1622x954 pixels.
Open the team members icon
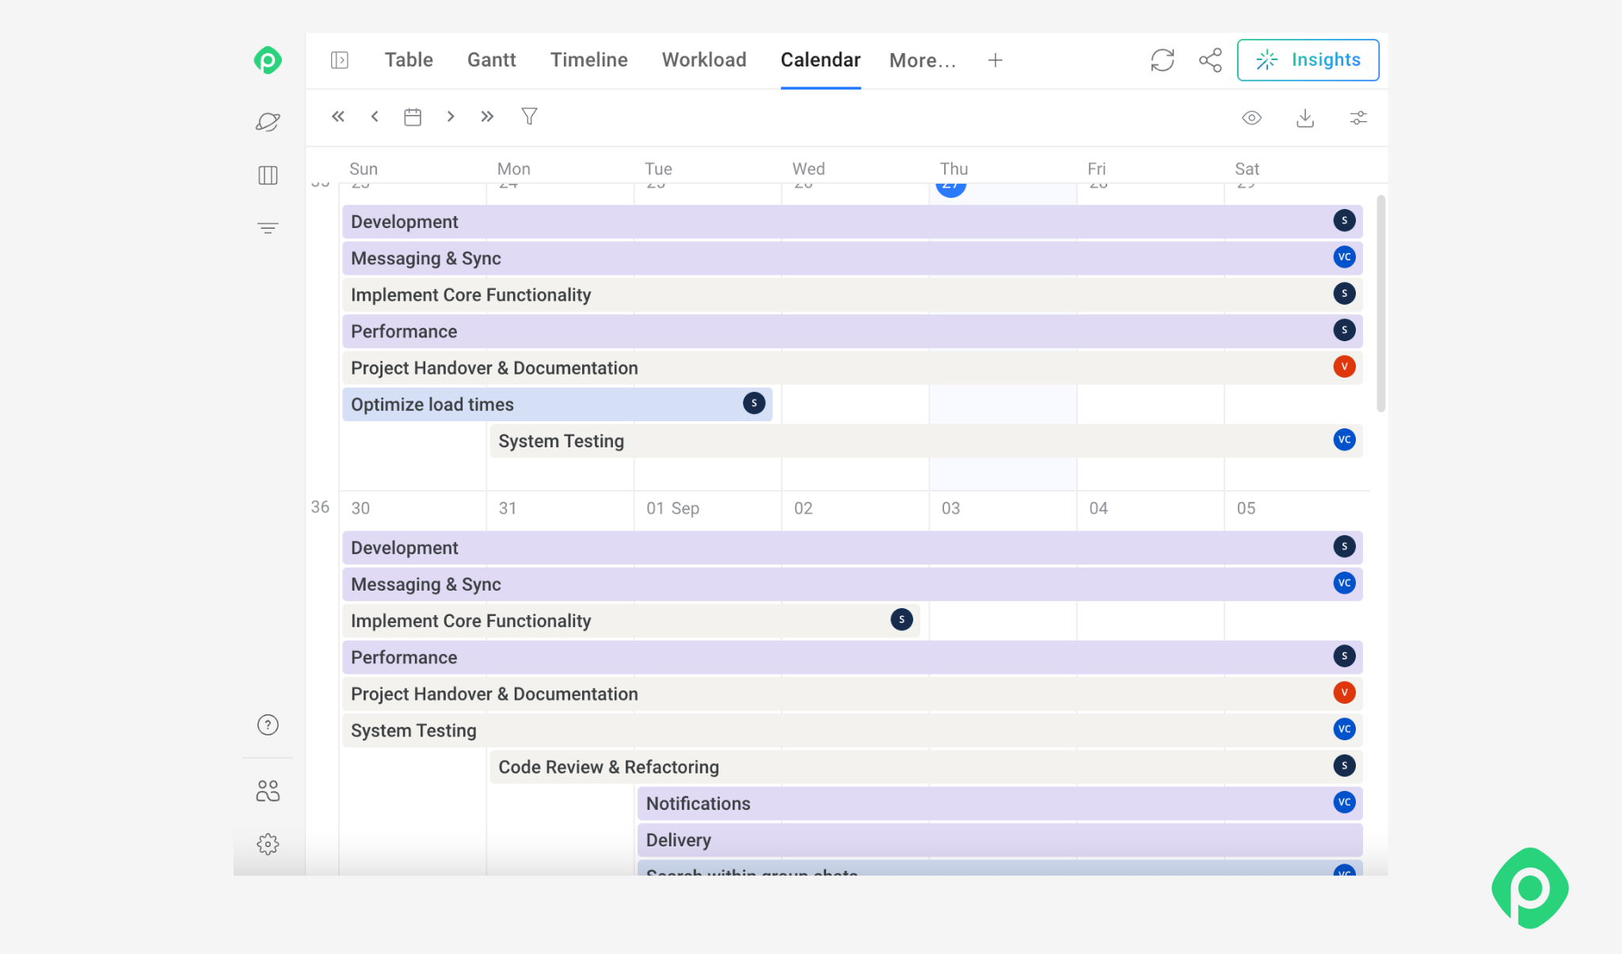point(268,791)
